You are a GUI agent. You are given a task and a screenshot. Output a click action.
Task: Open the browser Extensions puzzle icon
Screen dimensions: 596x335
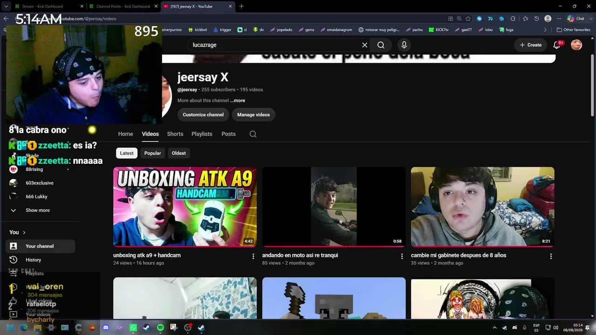point(513,19)
